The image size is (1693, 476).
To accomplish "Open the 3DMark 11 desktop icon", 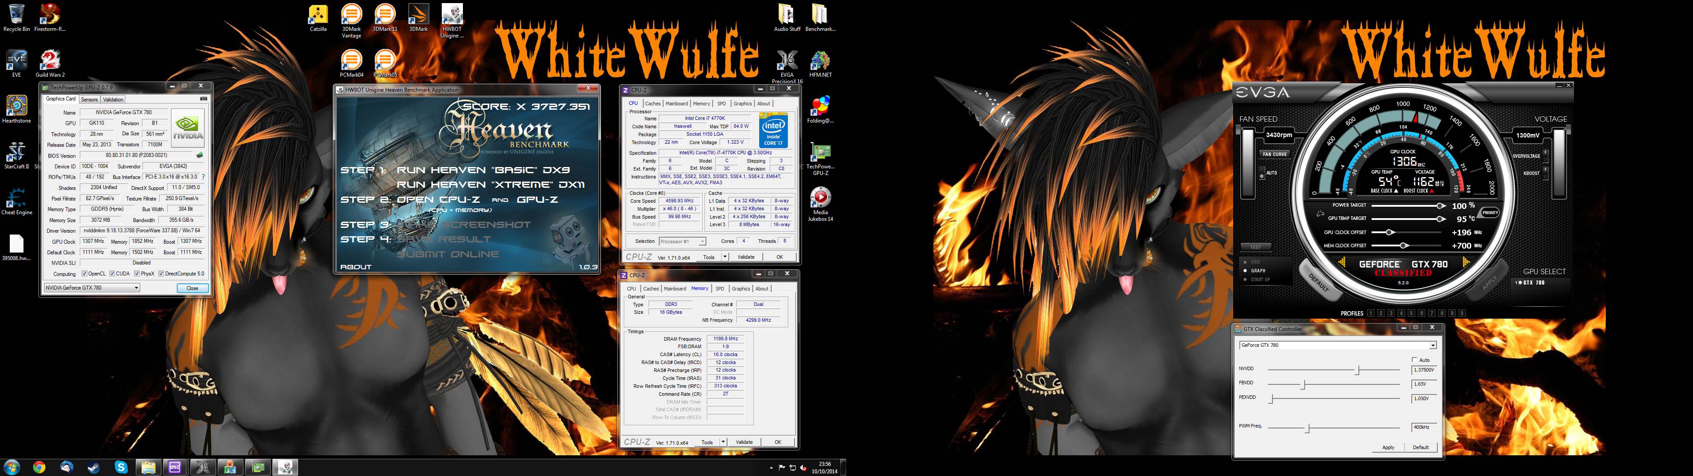I will (385, 18).
